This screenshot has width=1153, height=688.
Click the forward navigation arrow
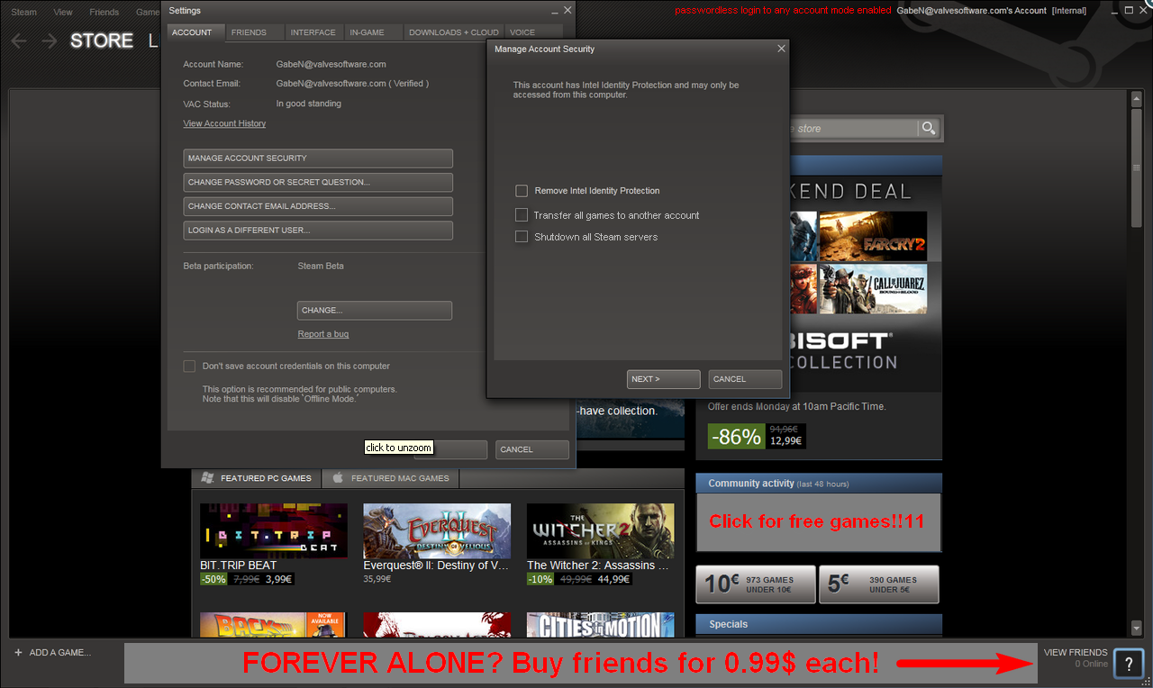[x=50, y=41]
